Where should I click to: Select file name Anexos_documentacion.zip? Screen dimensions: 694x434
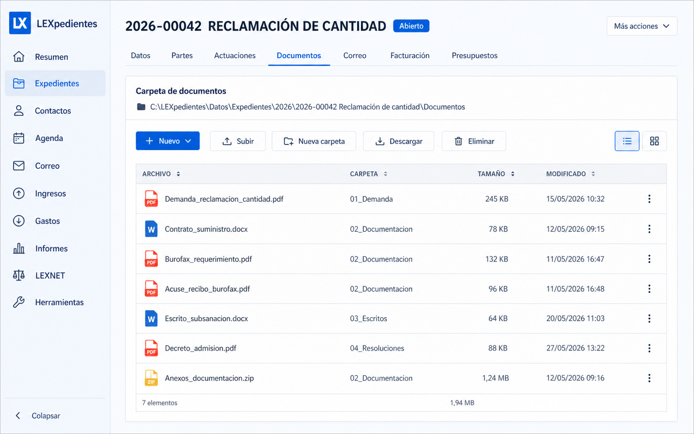tap(209, 378)
